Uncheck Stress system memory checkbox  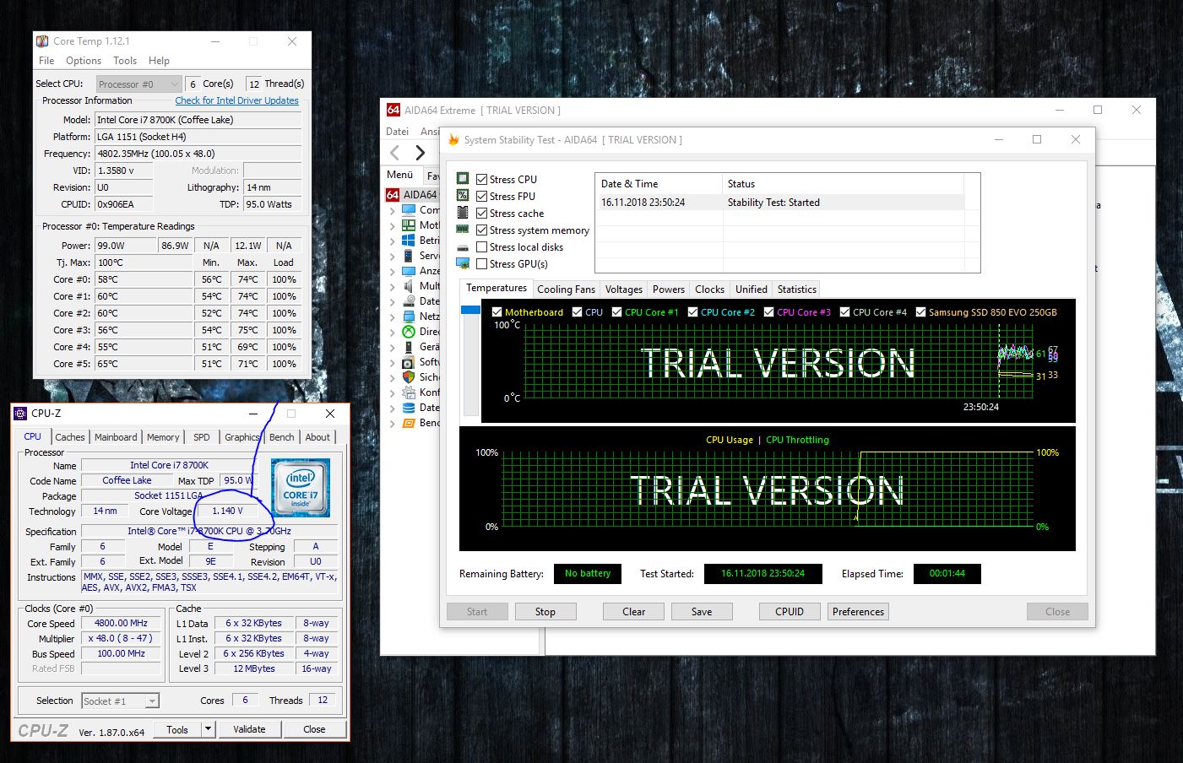[x=481, y=230]
